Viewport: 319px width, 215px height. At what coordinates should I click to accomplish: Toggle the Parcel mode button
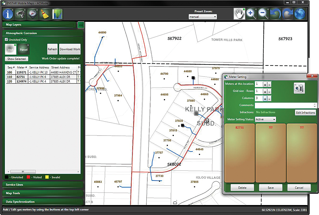[24, 49]
